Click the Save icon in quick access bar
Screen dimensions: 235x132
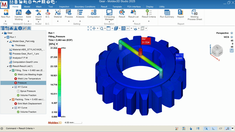11,2
